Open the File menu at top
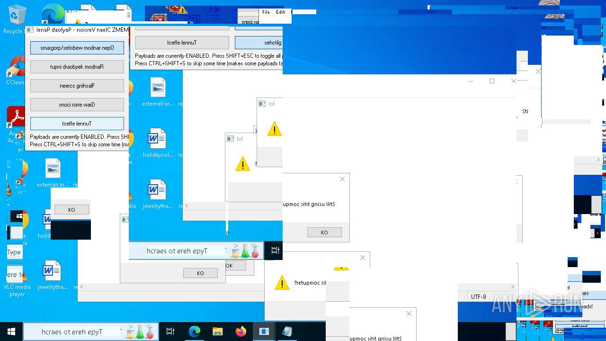 coord(266,12)
